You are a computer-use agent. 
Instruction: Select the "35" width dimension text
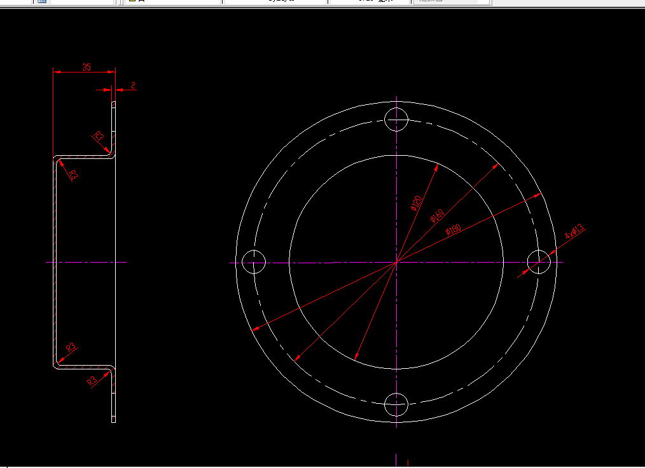(87, 67)
